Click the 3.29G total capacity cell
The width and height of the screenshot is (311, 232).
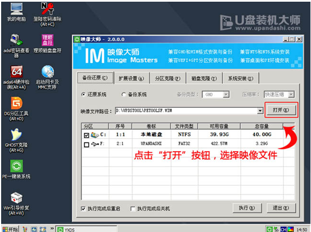tap(262, 143)
